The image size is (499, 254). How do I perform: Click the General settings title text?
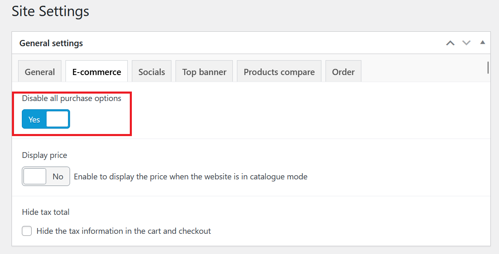tap(51, 43)
